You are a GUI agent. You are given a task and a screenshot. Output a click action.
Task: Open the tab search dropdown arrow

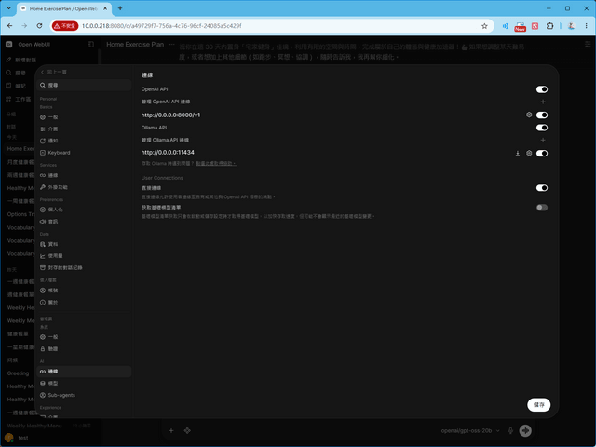pos(8,8)
